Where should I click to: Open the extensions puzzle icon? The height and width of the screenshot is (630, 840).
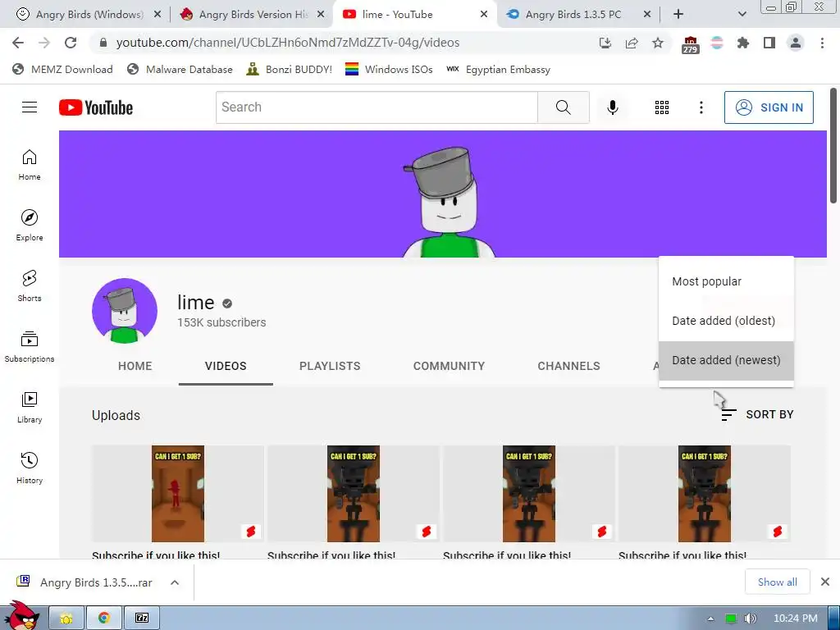coord(743,43)
